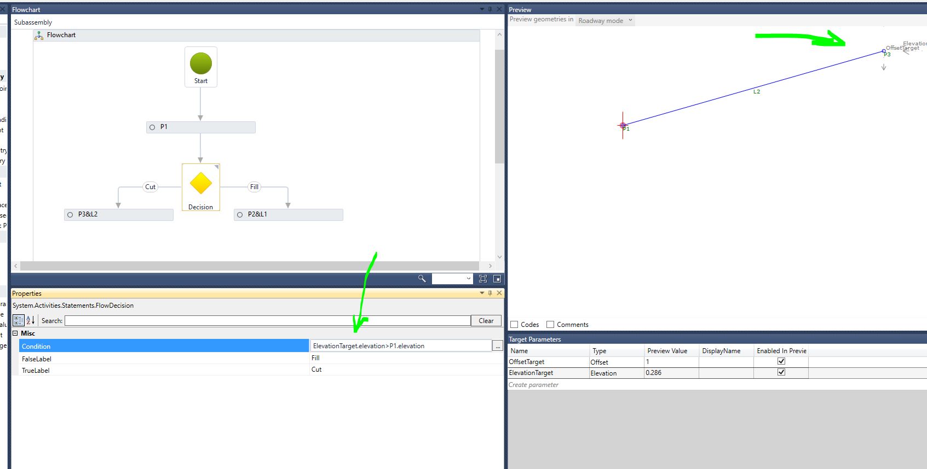Viewport: 927px width, 469px height.
Task: Click the Flowchart header tree icon
Action: pyautogui.click(x=39, y=36)
